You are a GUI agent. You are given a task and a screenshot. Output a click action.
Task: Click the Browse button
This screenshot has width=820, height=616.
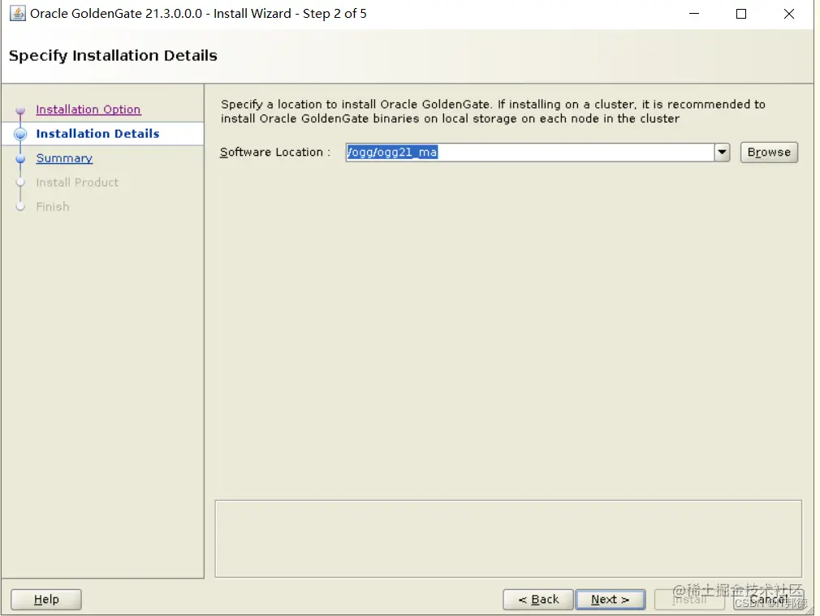pos(769,152)
